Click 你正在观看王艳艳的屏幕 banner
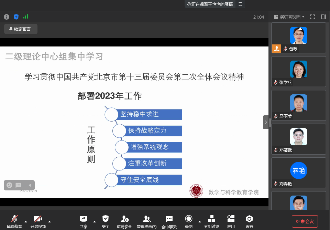 pyautogui.click(x=210, y=4)
